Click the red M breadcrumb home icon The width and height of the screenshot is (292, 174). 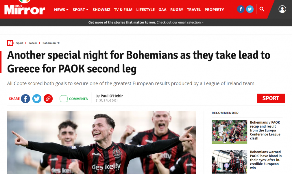(10, 43)
